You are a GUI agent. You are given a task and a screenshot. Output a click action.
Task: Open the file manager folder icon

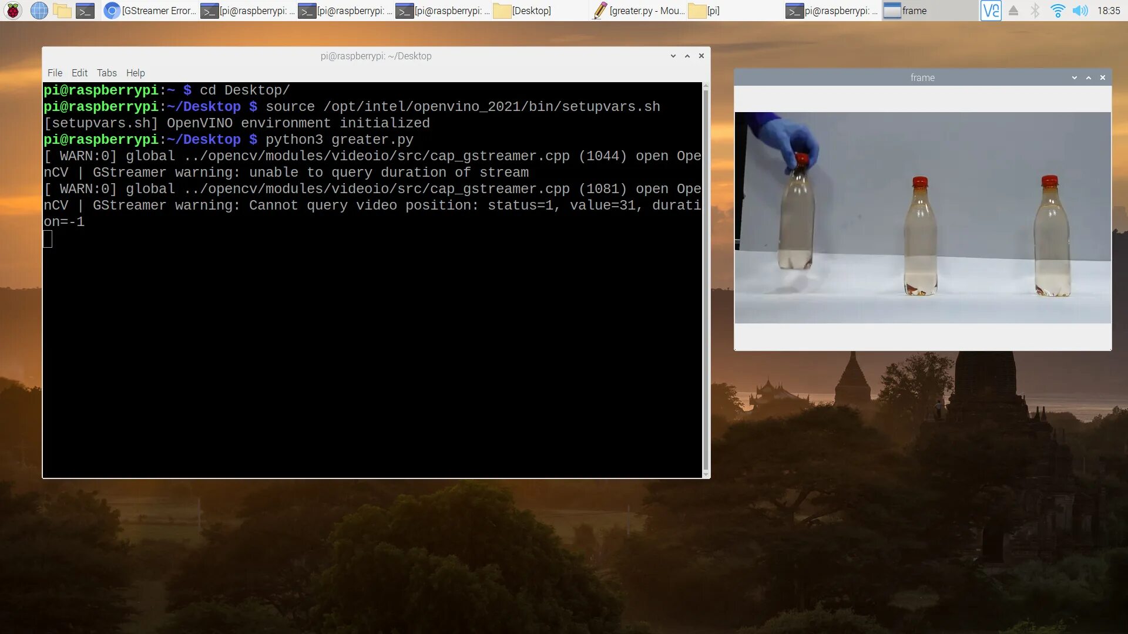point(62,11)
